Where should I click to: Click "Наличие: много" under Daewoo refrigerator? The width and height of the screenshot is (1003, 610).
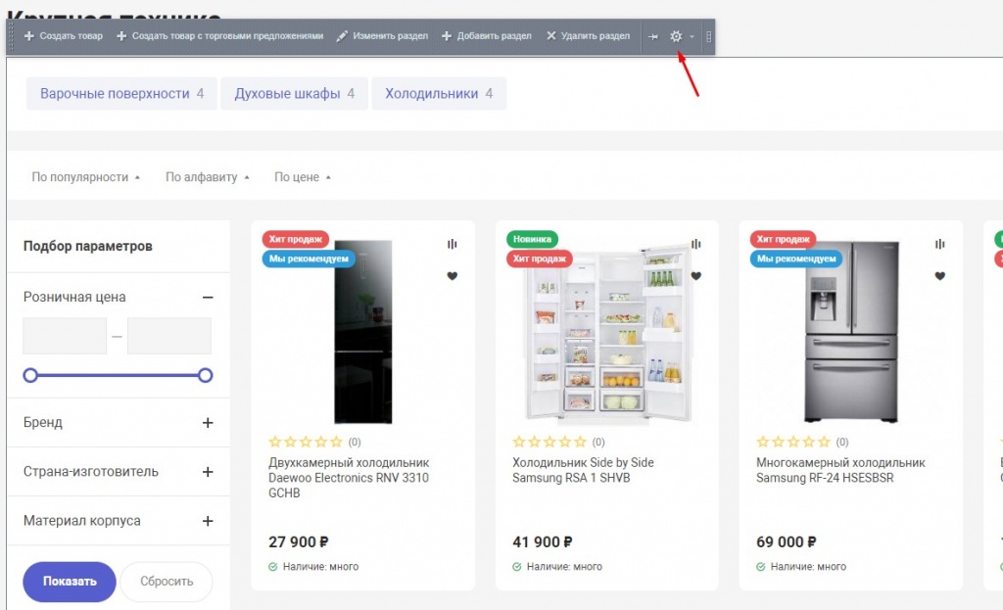pyautogui.click(x=313, y=567)
